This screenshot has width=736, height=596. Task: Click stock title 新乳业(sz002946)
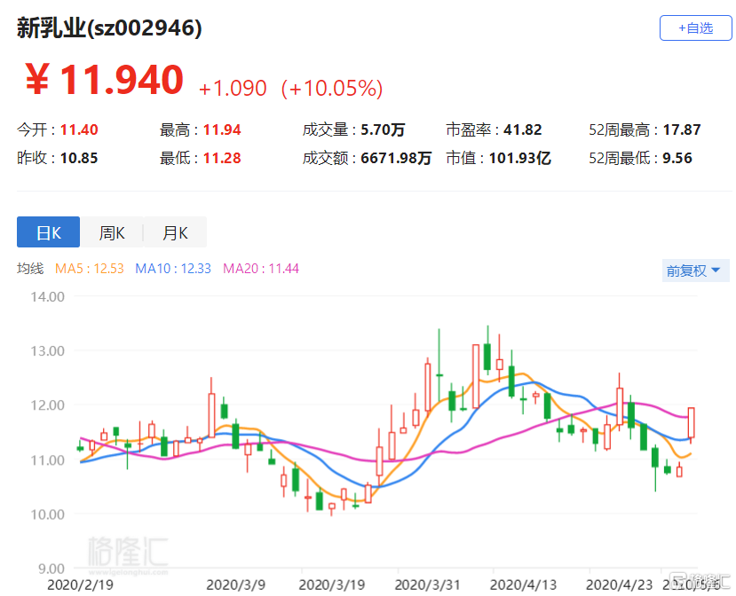pyautogui.click(x=109, y=28)
